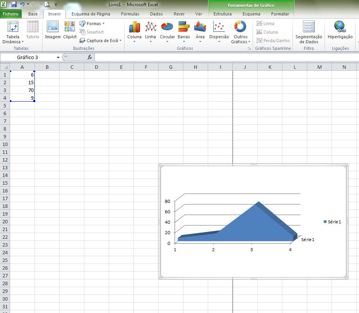This screenshot has width=359, height=313.
Task: Click the vertical axis value 80
Action: [168, 201]
